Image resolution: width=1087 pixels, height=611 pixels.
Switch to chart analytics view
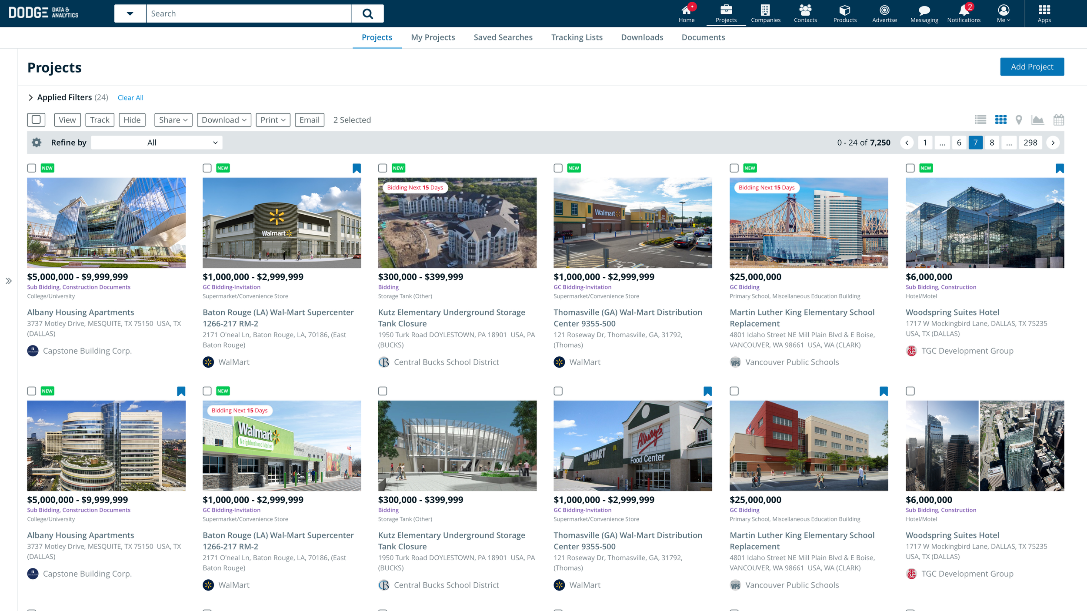[x=1038, y=120]
